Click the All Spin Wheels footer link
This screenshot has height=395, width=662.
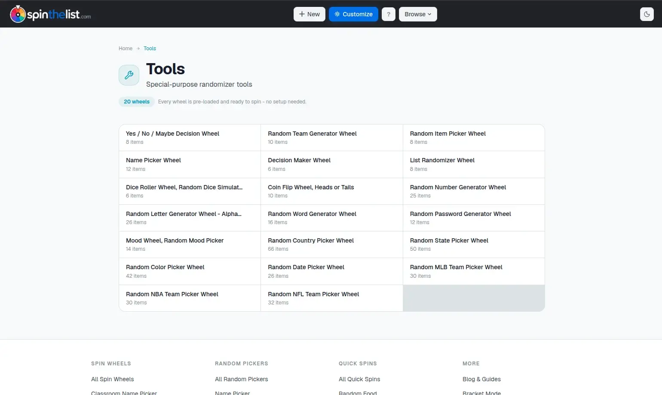coord(113,379)
